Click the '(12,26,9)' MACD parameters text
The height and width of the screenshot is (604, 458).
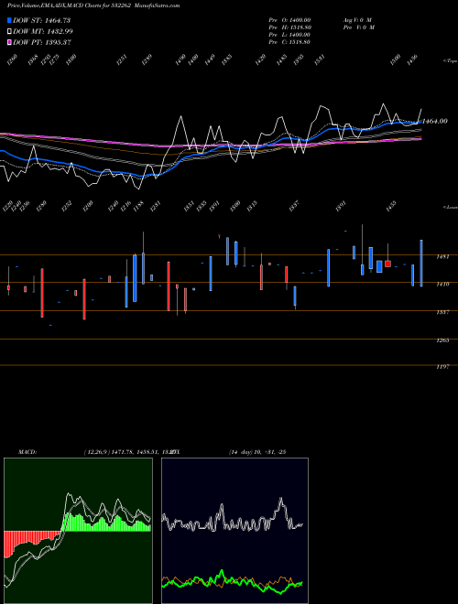pyautogui.click(x=97, y=452)
